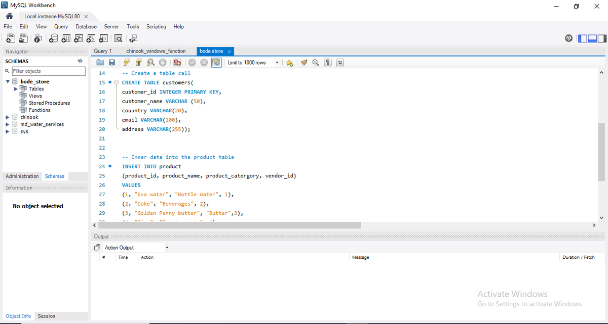
Task: Close the bode store tab
Action: tap(229, 52)
